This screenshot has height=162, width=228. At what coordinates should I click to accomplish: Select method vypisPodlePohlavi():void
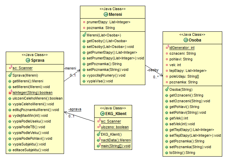[32, 138]
